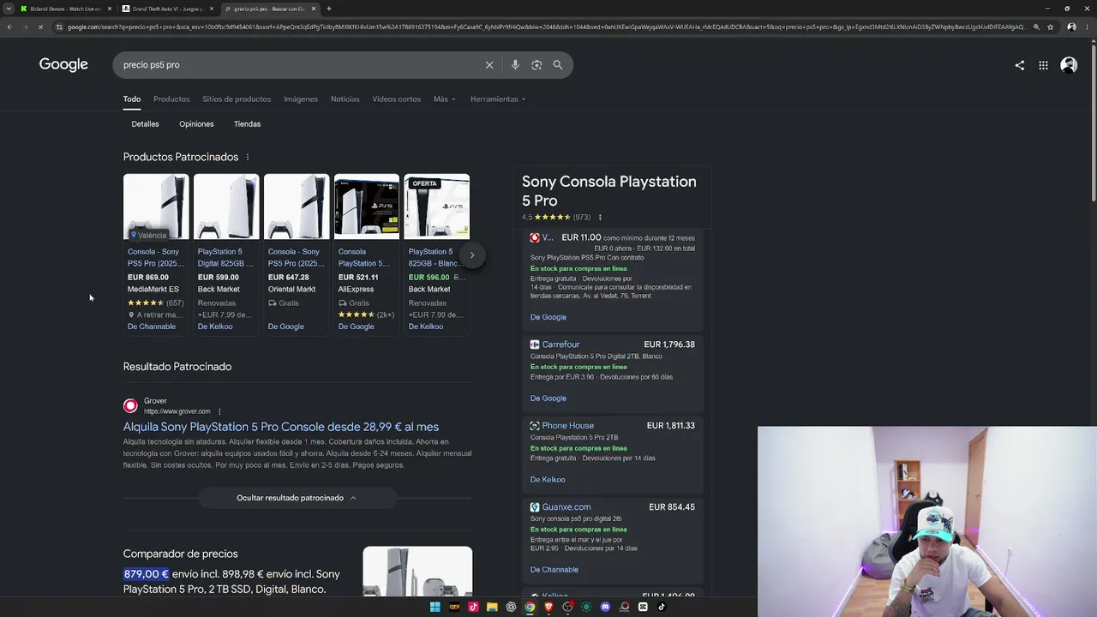The height and width of the screenshot is (617, 1097).
Task: Select the Detalles chip
Action: tap(146, 124)
